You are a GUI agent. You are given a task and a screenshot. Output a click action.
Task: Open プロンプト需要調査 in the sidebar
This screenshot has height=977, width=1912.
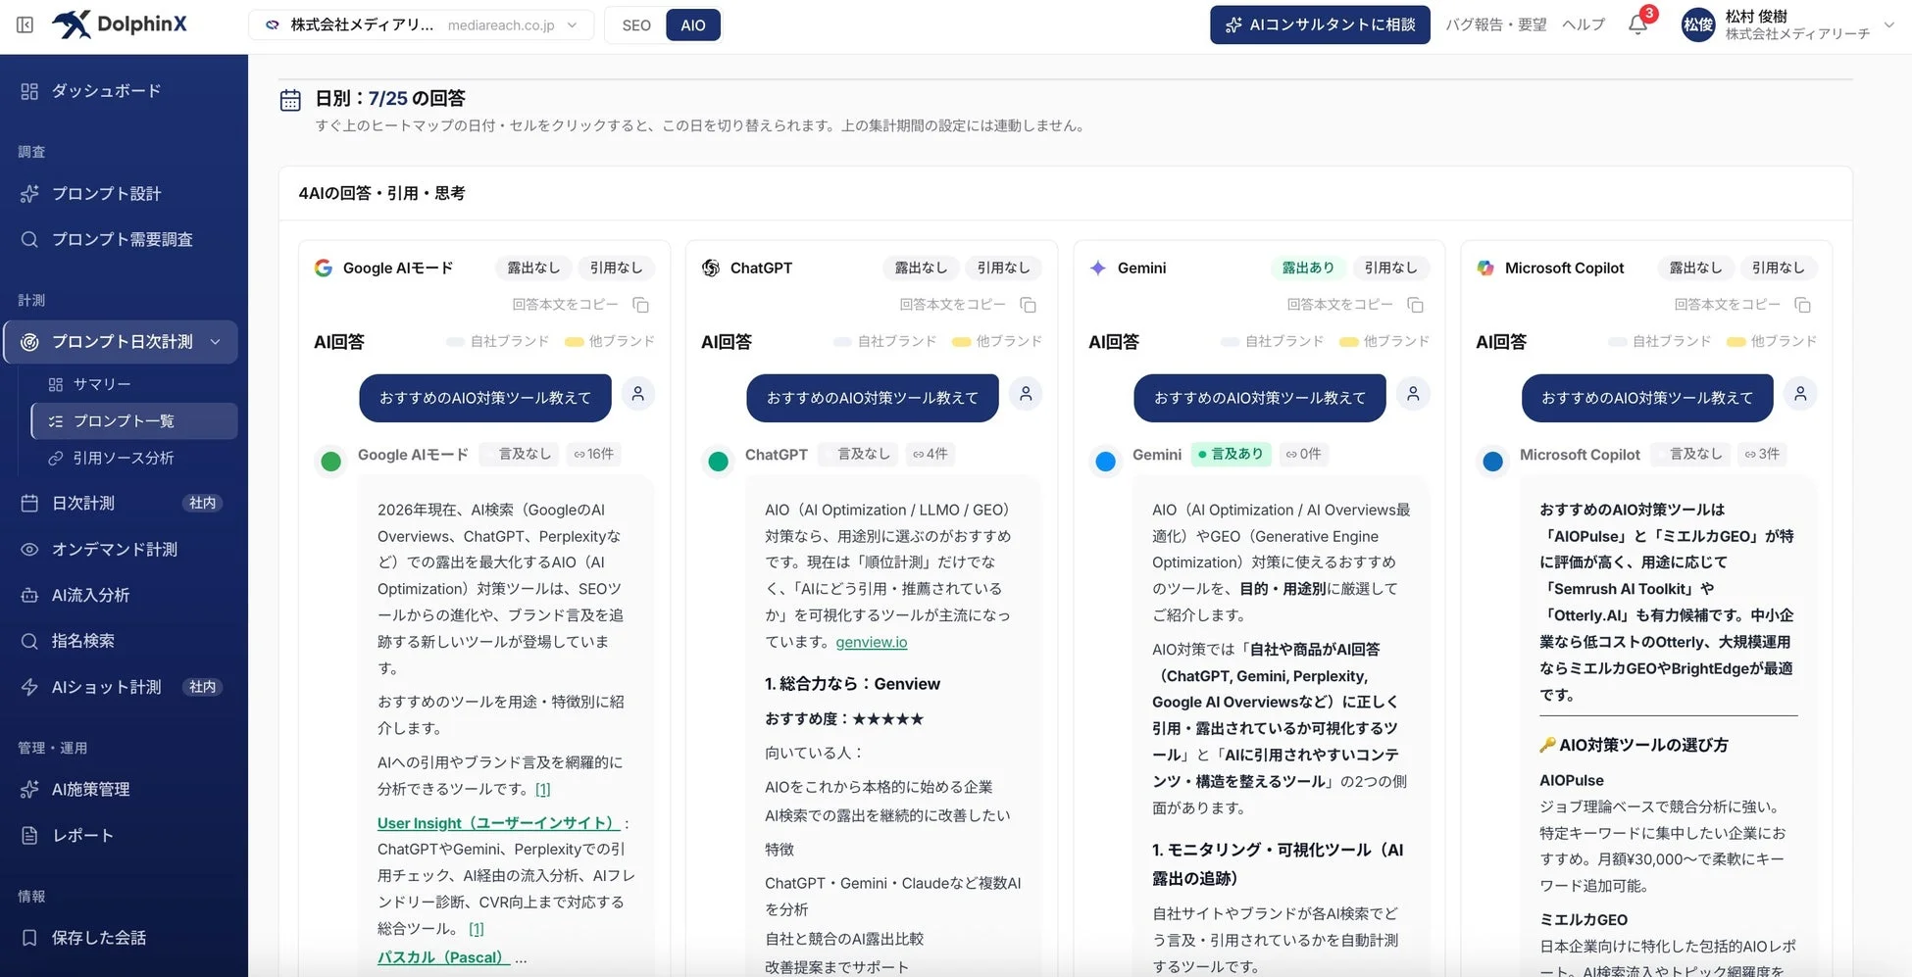(124, 240)
